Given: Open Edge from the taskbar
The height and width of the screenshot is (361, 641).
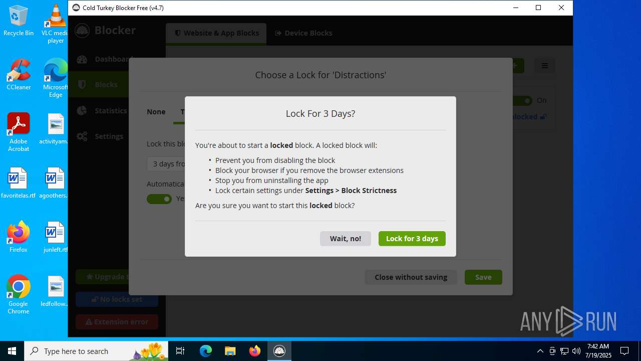Looking at the screenshot, I should [x=206, y=351].
